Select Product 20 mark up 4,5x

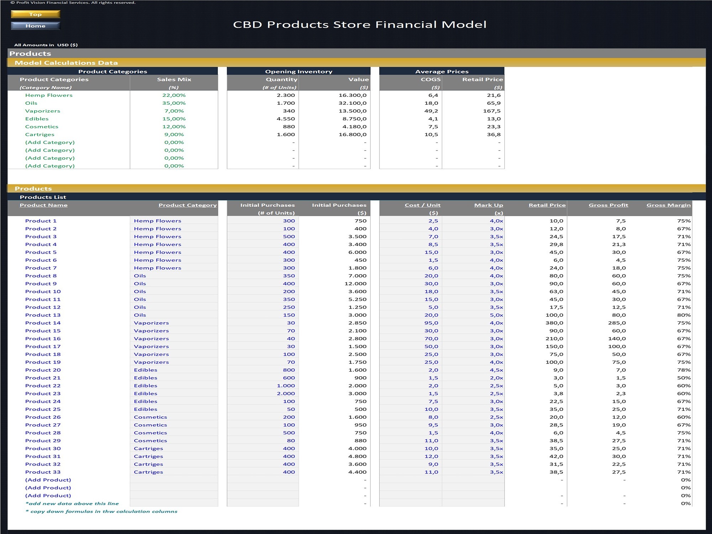pos(473,370)
